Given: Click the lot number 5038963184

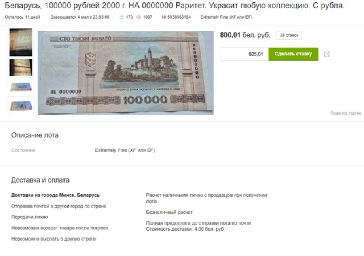Looking at the screenshot, I should pyautogui.click(x=176, y=17).
